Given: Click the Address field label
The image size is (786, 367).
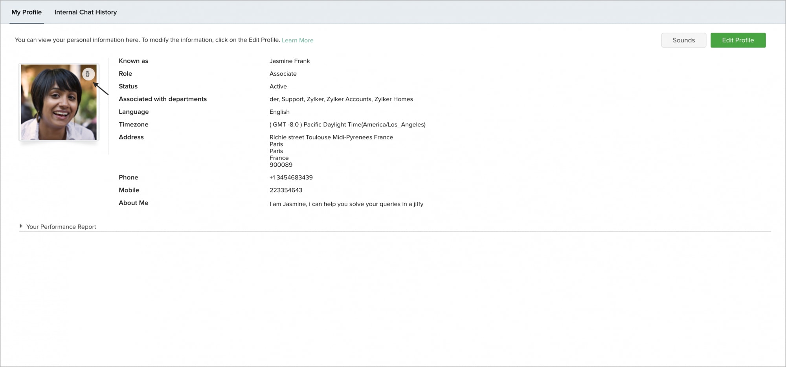Looking at the screenshot, I should [131, 137].
